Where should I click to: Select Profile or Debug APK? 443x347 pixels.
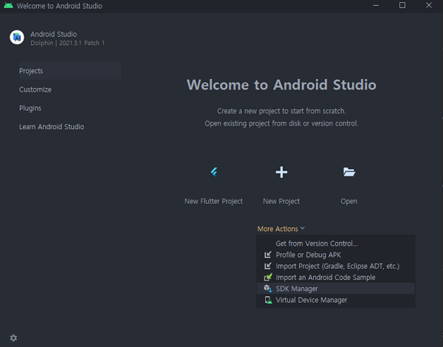pos(336,255)
